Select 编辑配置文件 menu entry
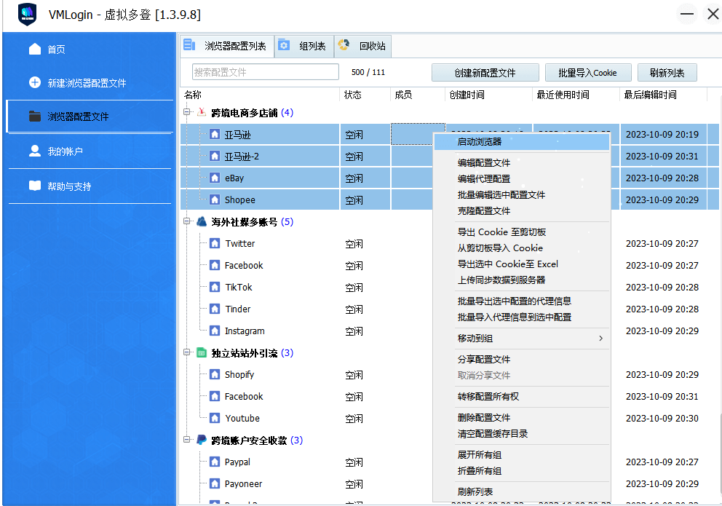The image size is (722, 506). point(522,162)
